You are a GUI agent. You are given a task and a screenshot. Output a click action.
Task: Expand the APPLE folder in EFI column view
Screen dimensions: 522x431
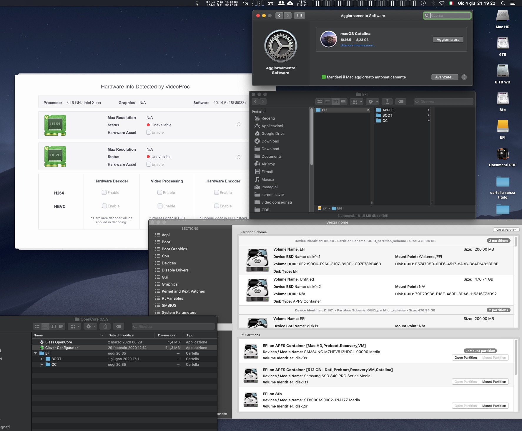(x=428, y=110)
